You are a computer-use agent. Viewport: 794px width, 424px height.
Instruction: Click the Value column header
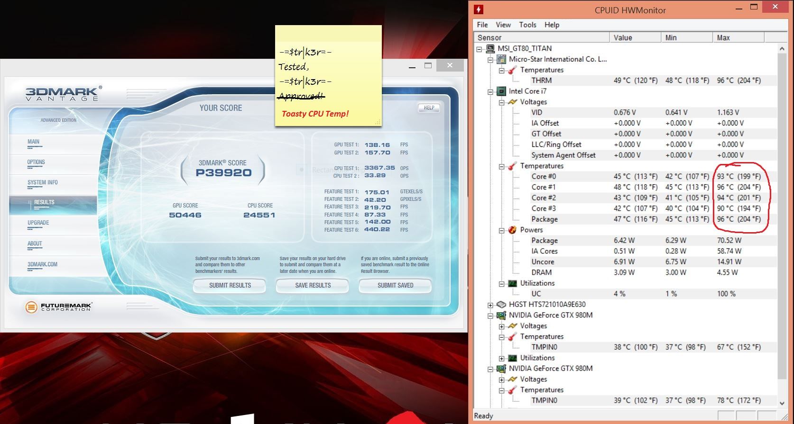pyautogui.click(x=635, y=37)
